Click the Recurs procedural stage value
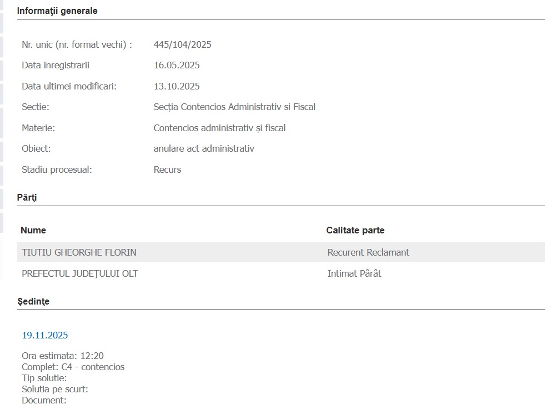Viewport: 557px width, 409px height. pos(167,169)
